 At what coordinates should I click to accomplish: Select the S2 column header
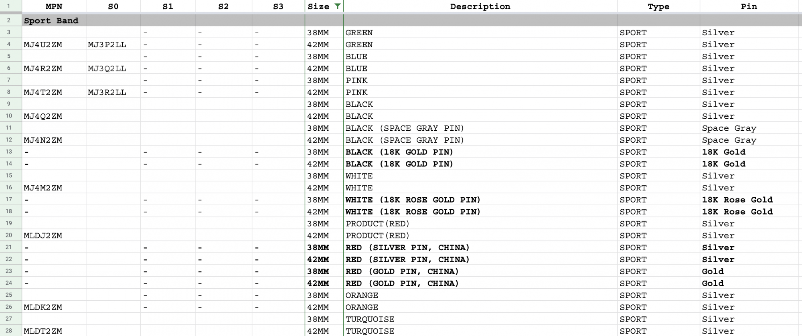[223, 6]
